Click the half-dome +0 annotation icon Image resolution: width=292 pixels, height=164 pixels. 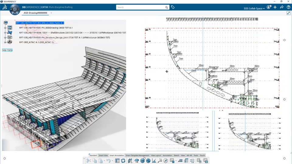pyautogui.click(x=137, y=161)
